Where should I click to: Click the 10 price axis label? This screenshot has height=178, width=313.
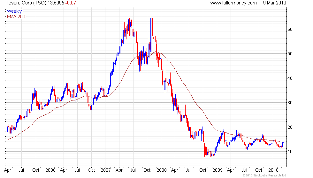(x=290, y=152)
